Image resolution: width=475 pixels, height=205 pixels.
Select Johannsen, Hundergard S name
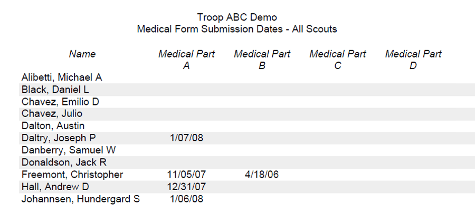(81, 199)
